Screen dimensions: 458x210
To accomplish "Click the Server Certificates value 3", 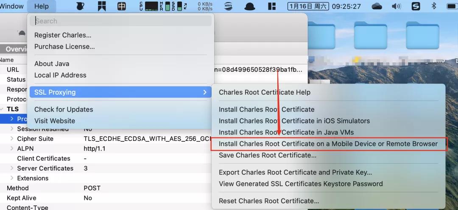I will click(x=86, y=168).
